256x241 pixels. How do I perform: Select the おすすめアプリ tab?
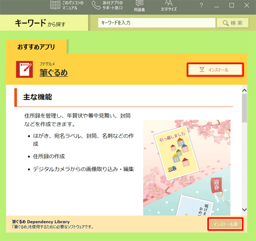point(36,47)
